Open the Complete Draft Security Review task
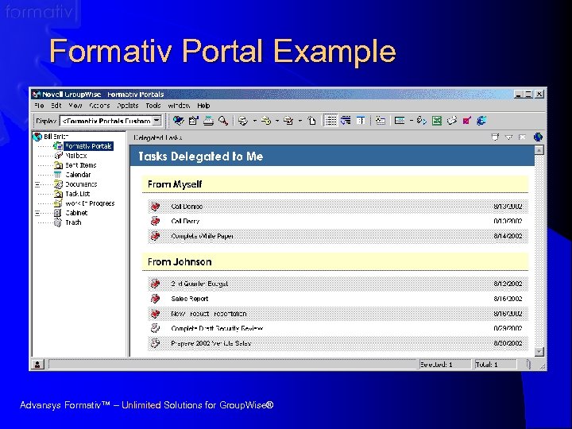572x429 pixels. (x=217, y=329)
